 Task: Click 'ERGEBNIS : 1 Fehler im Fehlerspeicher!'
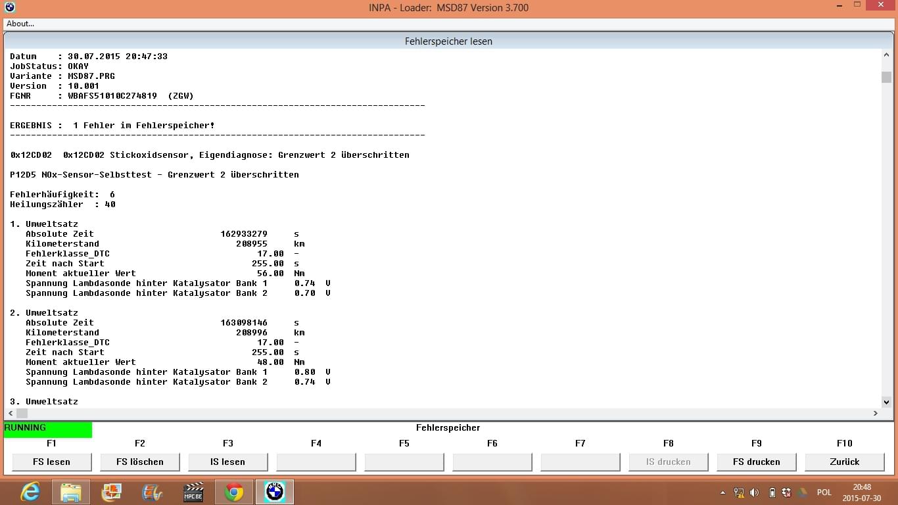tap(112, 126)
